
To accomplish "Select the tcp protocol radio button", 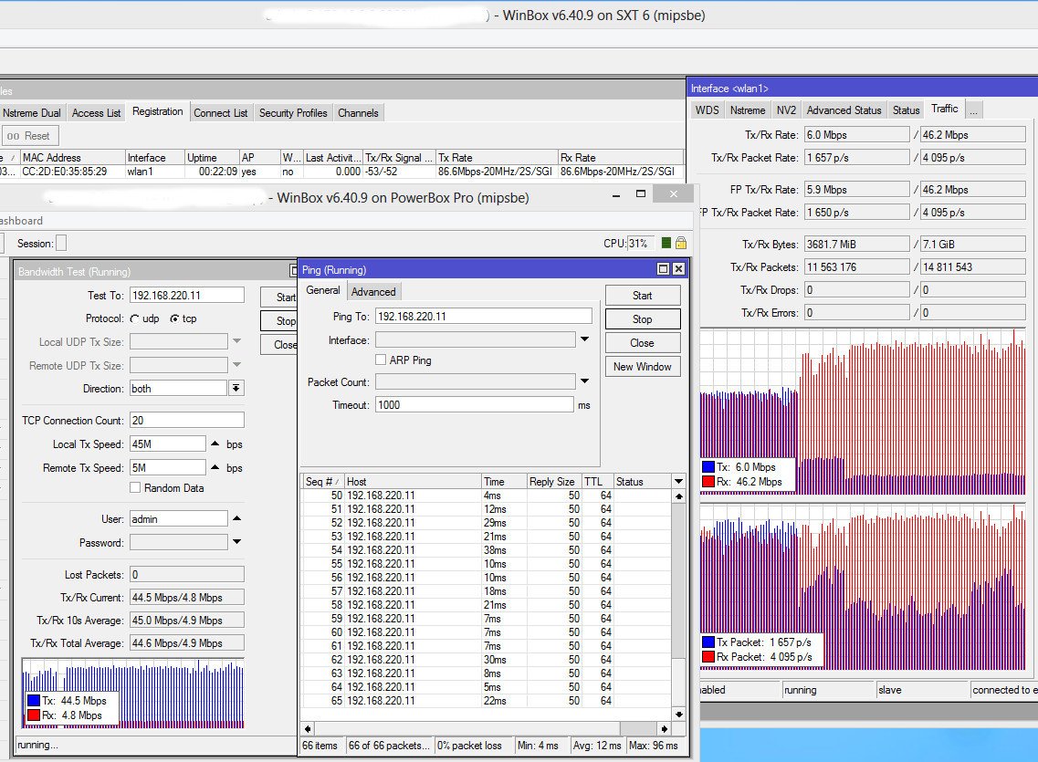I will coord(174,318).
